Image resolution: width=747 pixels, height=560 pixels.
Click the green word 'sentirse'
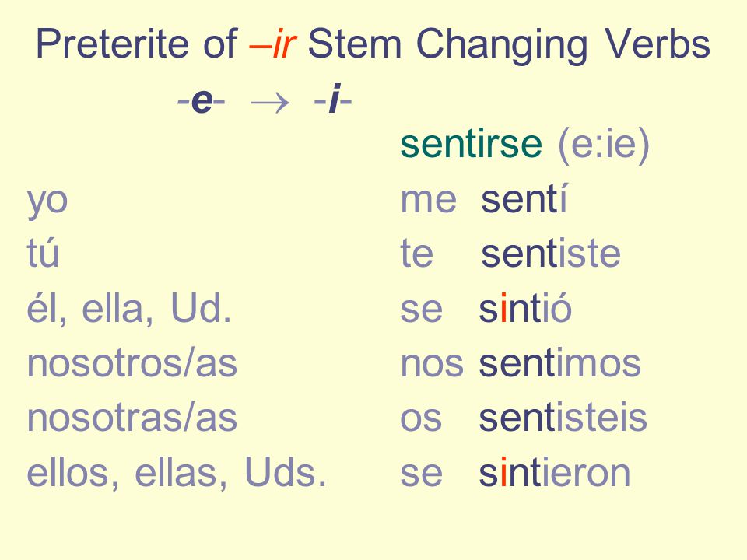472,145
